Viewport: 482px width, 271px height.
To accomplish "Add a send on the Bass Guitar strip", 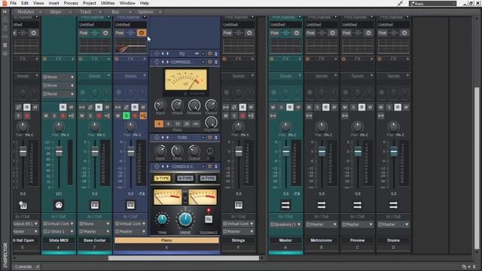I will 108,75.
